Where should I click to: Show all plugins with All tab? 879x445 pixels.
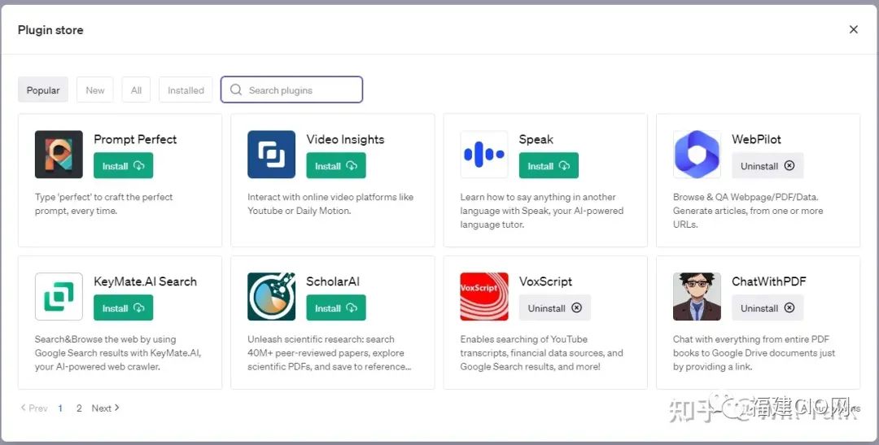point(136,90)
